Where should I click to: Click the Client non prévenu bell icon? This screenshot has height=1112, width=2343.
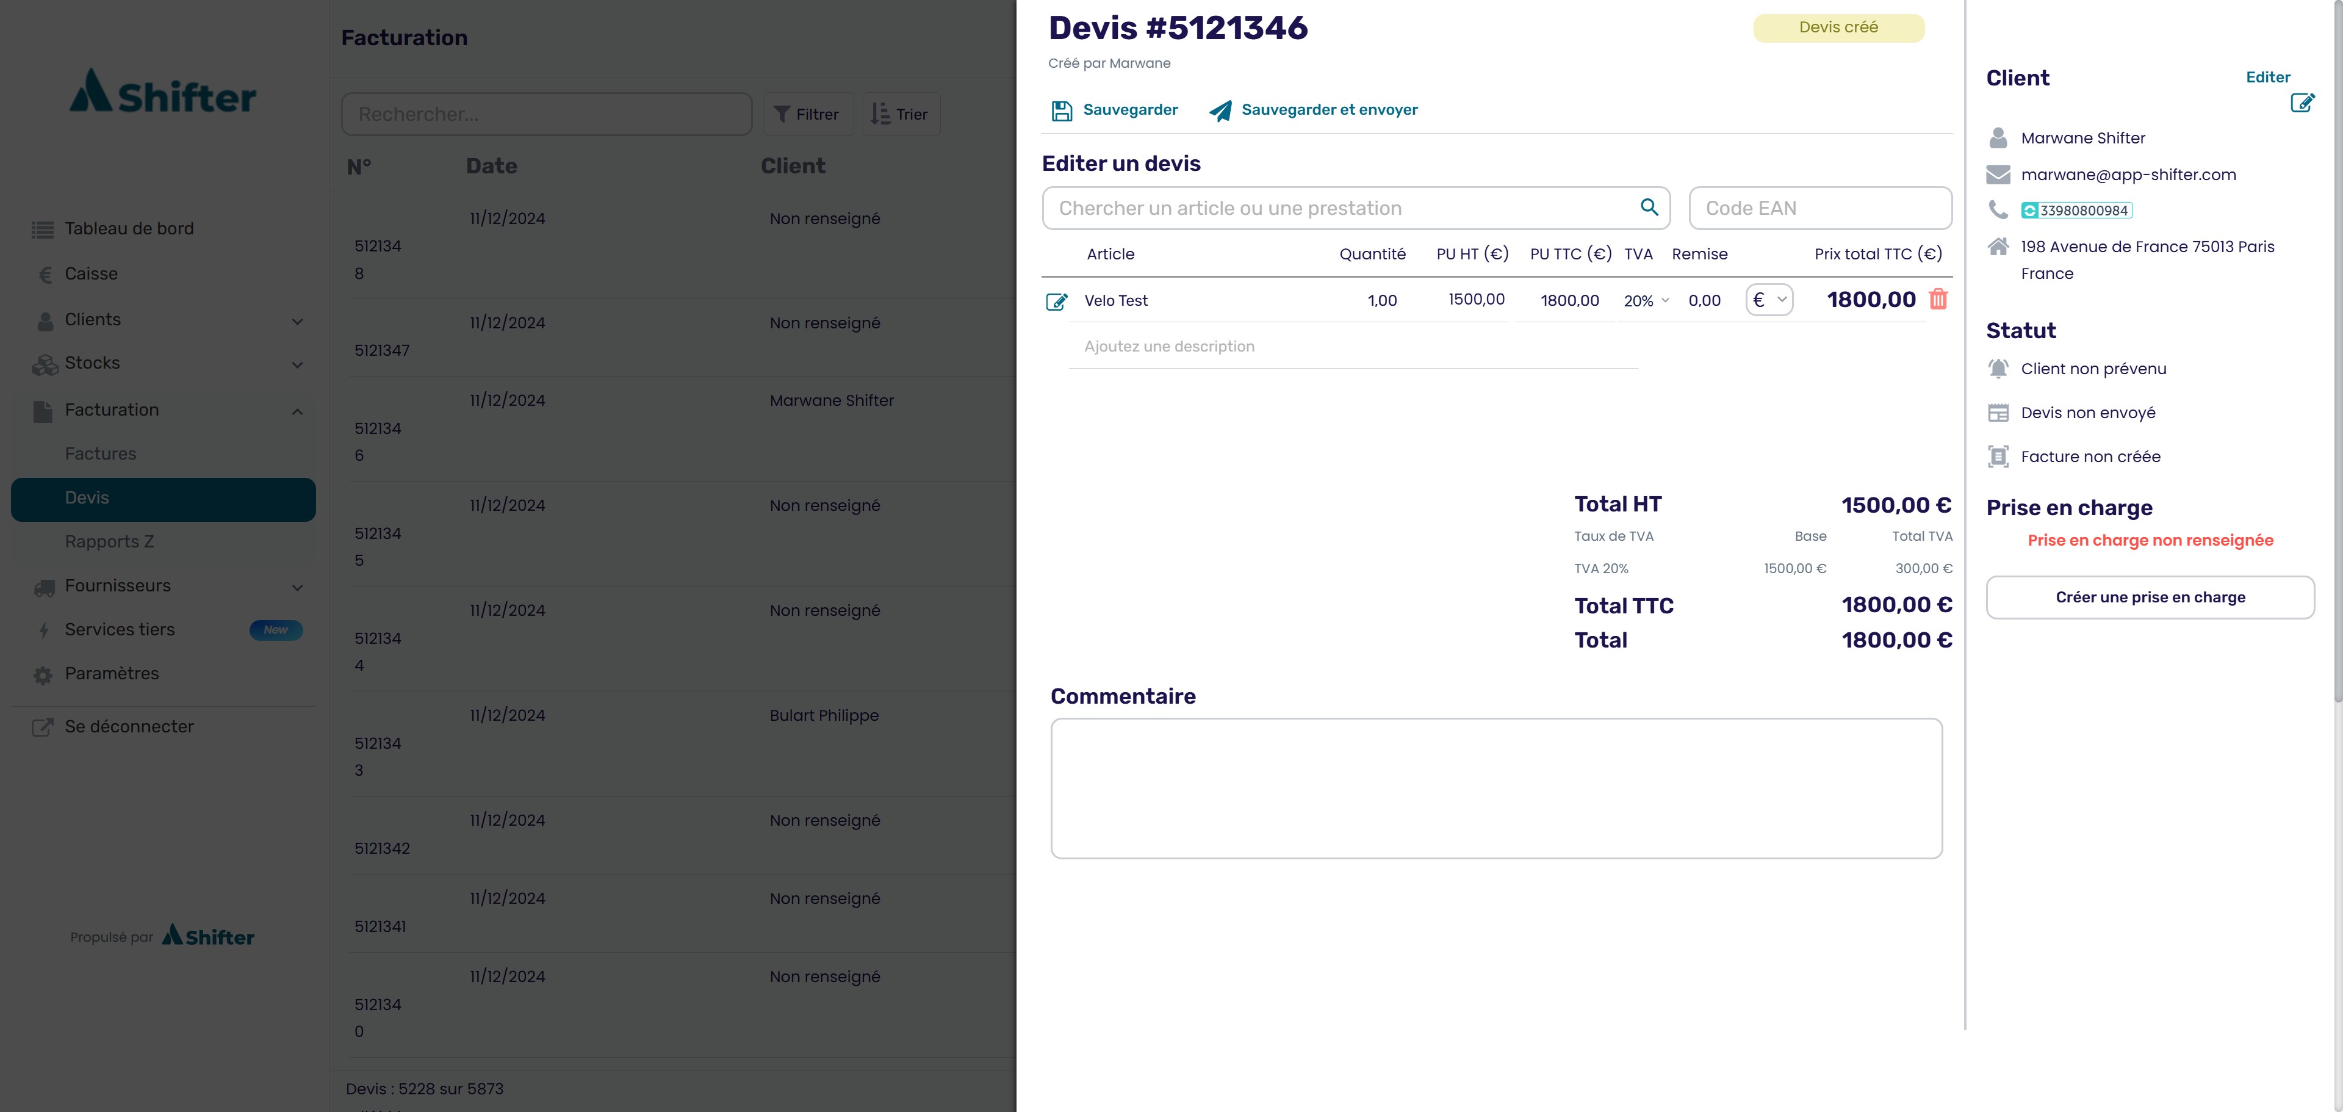click(x=1998, y=369)
